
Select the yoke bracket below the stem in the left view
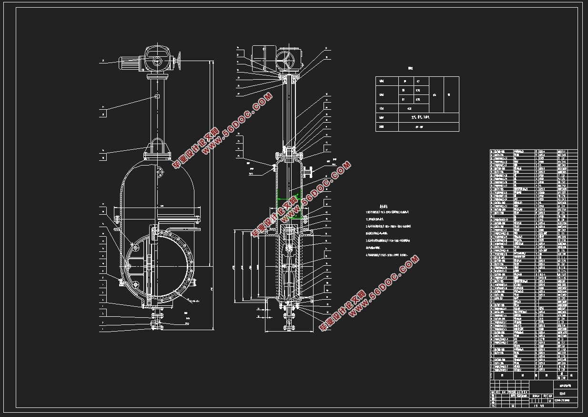point(157,149)
